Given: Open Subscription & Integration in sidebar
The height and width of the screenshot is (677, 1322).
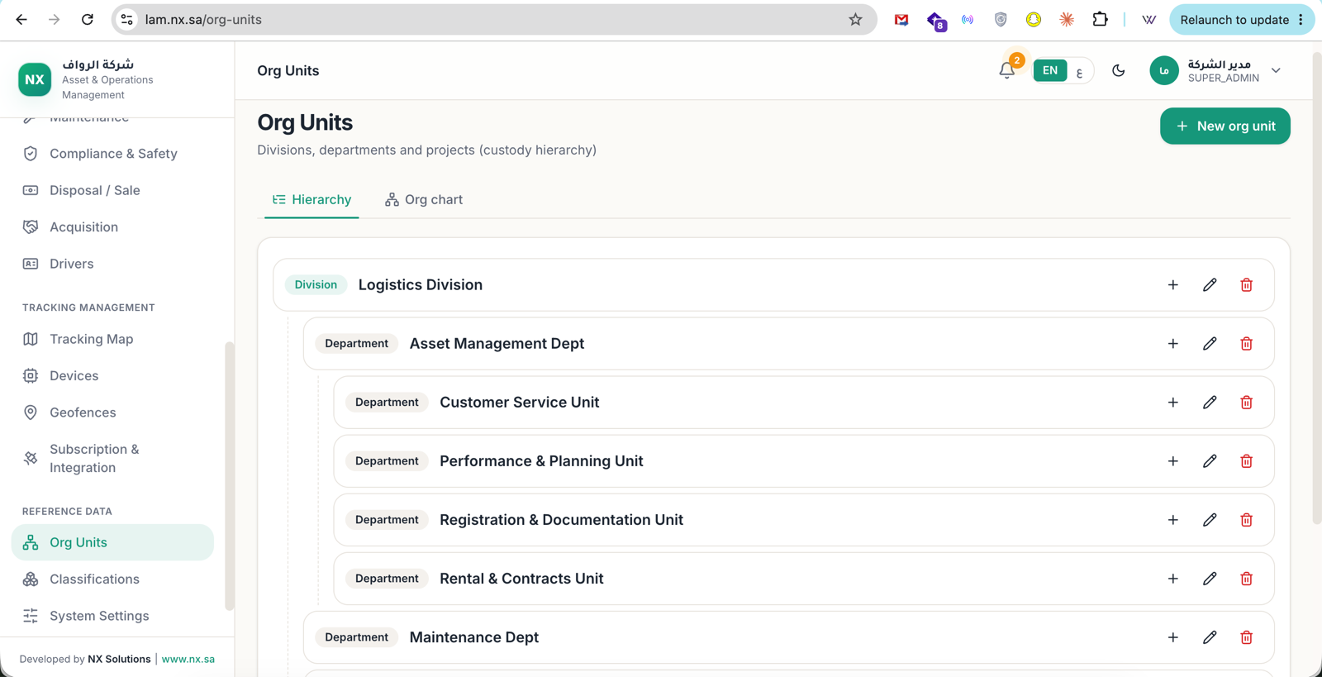Looking at the screenshot, I should tap(112, 459).
